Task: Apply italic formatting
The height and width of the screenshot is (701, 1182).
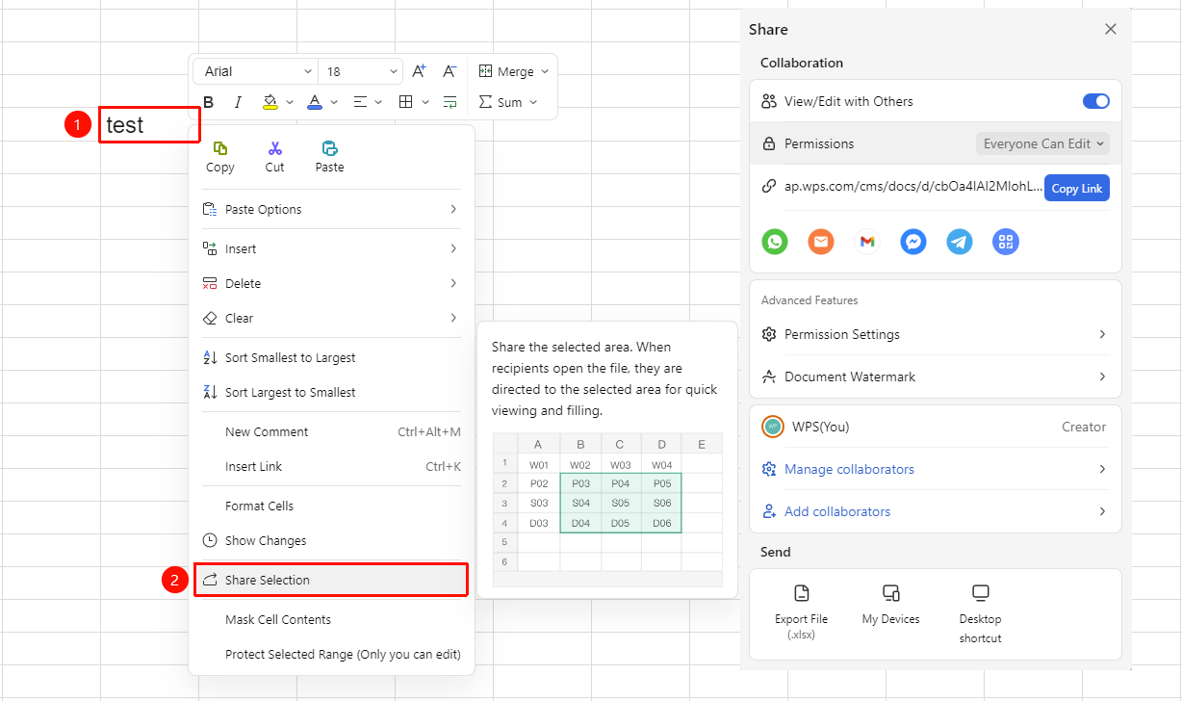Action: pyautogui.click(x=238, y=102)
